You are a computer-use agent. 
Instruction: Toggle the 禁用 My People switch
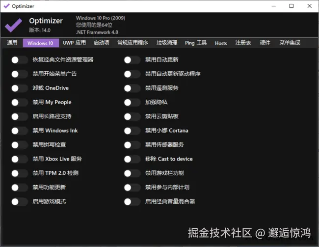tap(20, 103)
